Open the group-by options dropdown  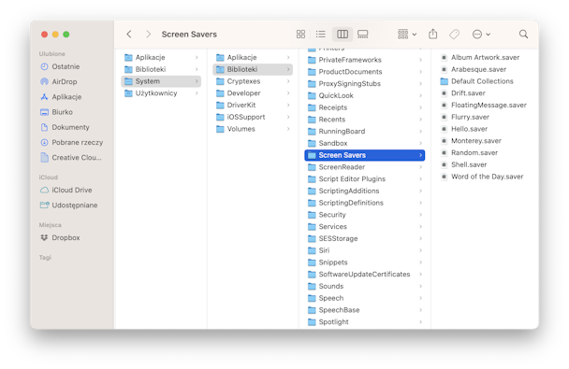coord(407,35)
